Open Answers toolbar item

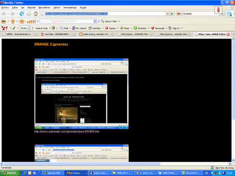[140, 28]
